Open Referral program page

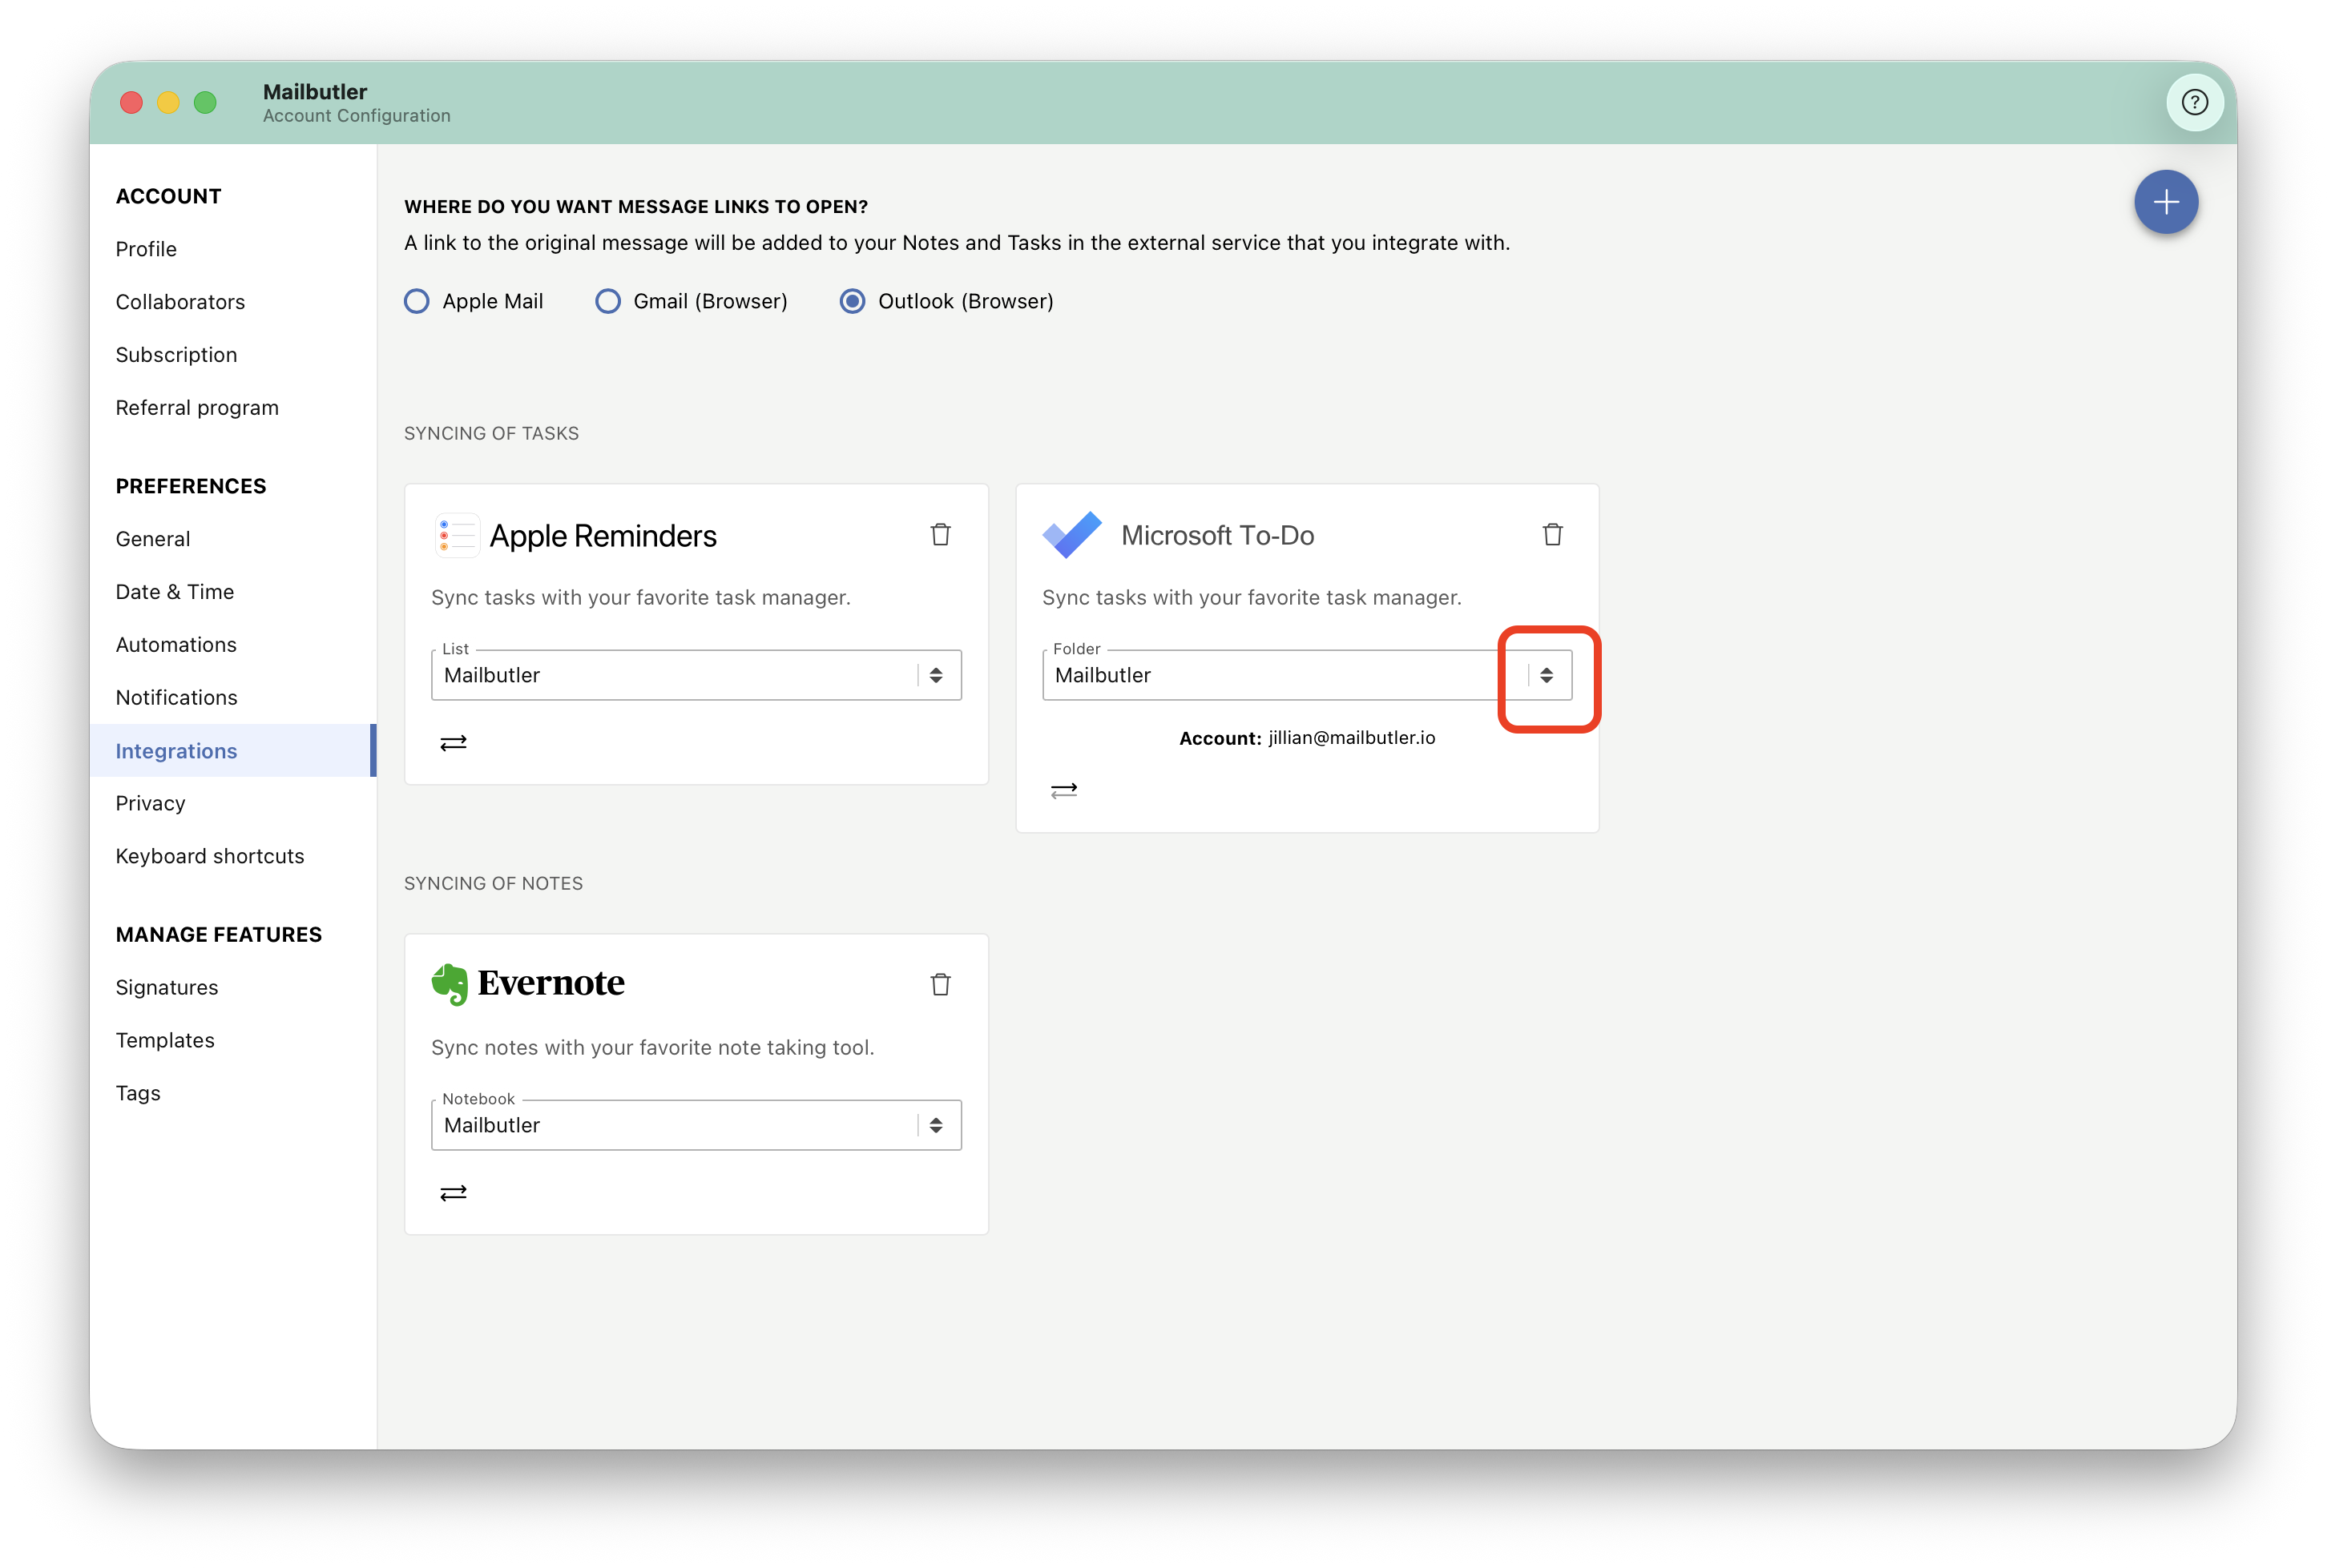tap(197, 408)
